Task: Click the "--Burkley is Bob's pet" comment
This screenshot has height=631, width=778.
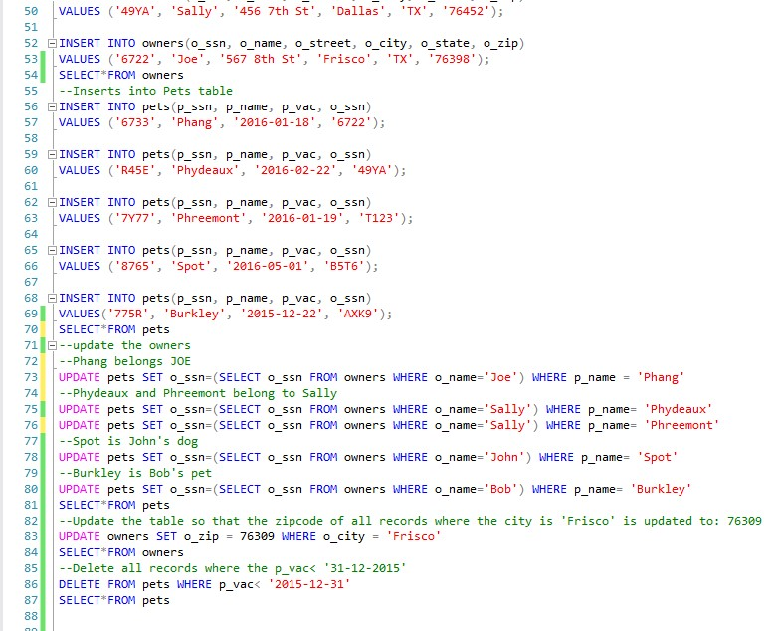Action: (x=135, y=473)
